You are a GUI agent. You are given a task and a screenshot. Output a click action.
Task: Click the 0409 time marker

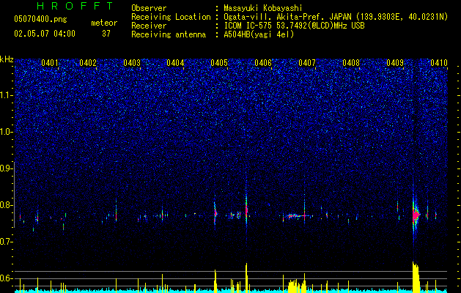point(395,63)
